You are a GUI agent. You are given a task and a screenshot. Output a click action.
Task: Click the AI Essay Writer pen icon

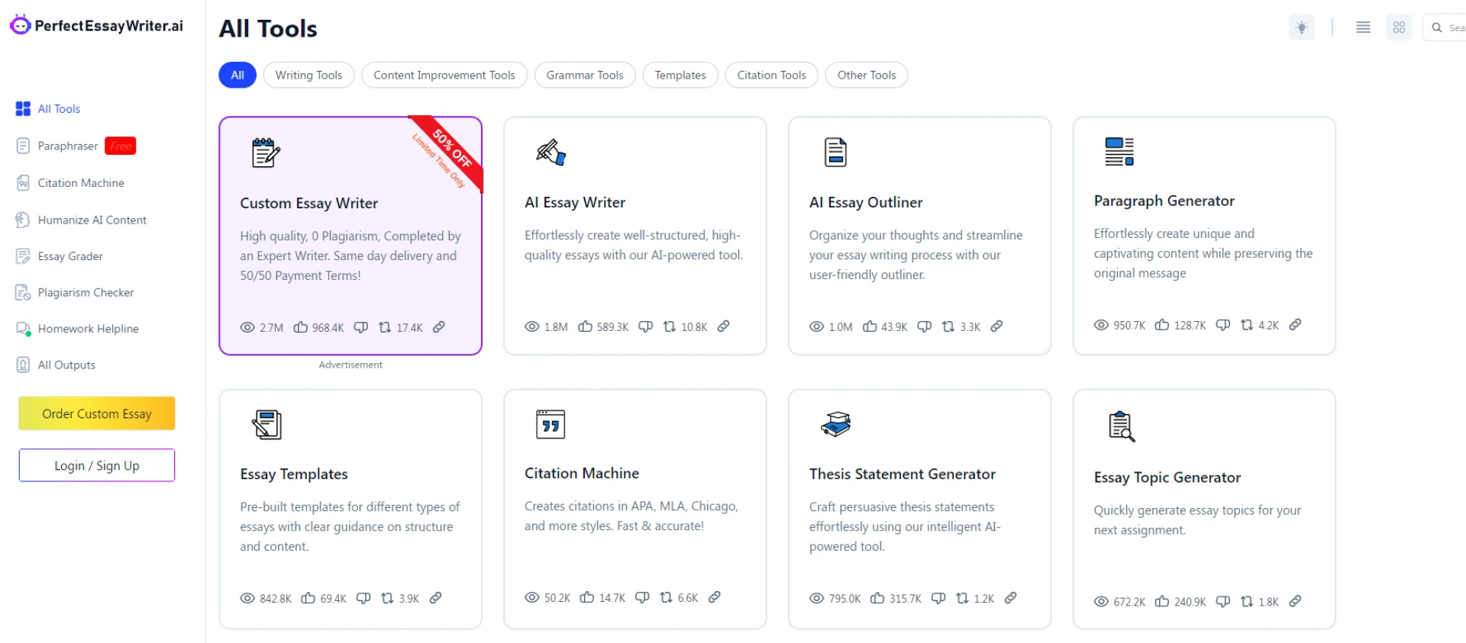(x=551, y=153)
